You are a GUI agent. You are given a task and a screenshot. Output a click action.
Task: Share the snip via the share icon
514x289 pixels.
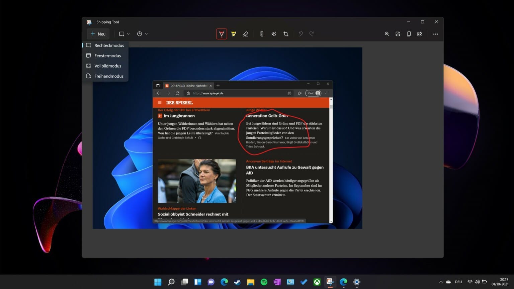tap(420, 34)
